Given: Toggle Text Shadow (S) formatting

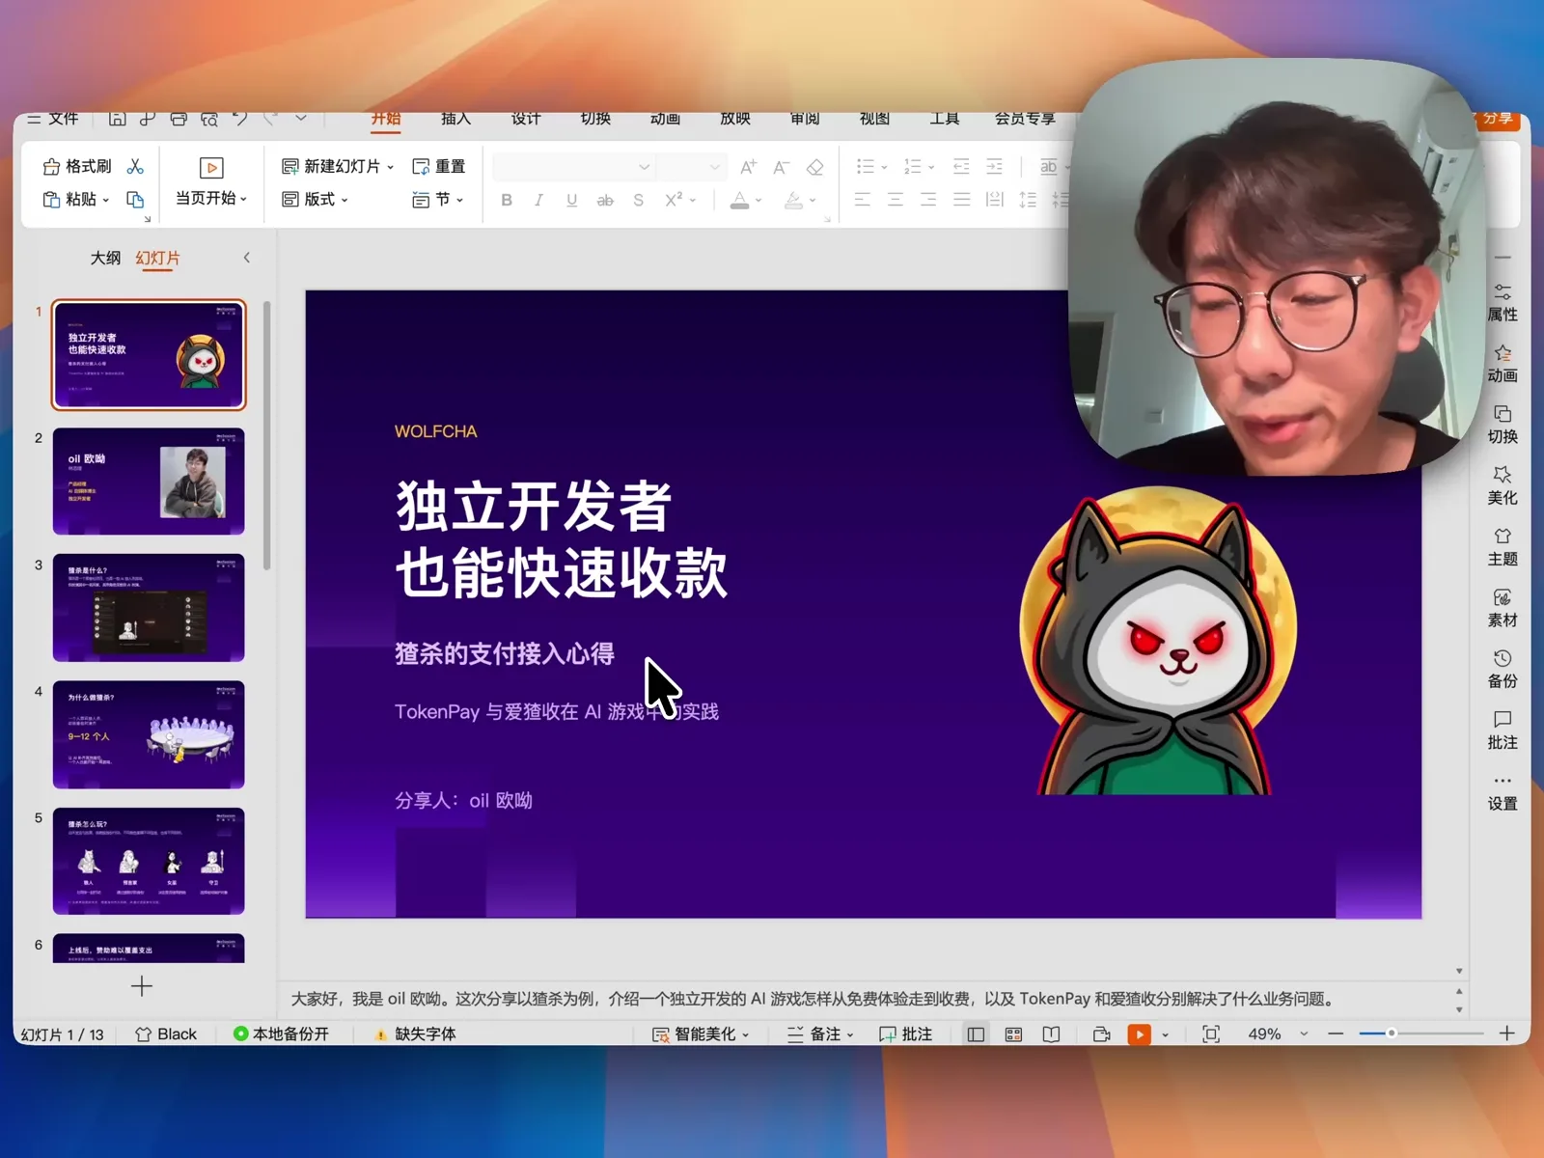Looking at the screenshot, I should point(638,200).
